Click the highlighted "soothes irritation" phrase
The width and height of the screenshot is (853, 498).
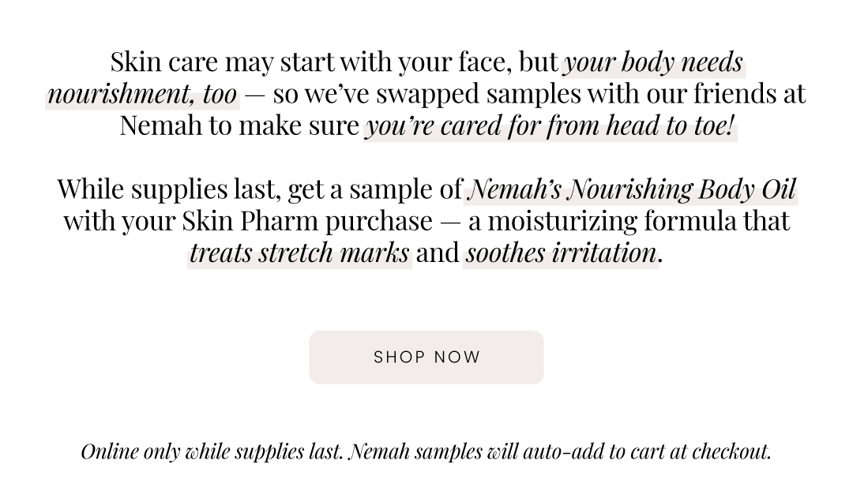pyautogui.click(x=561, y=254)
